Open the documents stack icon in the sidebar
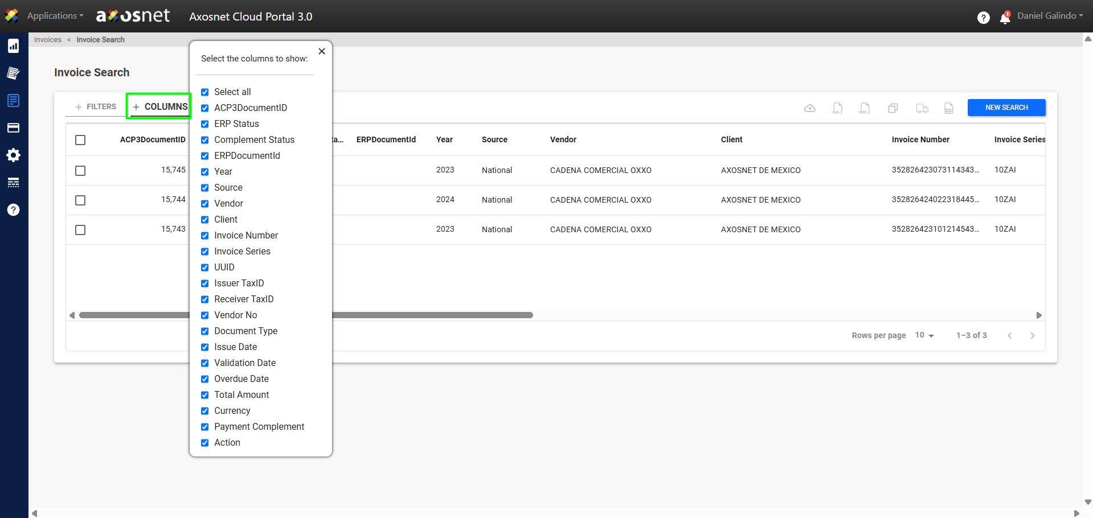The height and width of the screenshot is (518, 1093). pyautogui.click(x=14, y=73)
